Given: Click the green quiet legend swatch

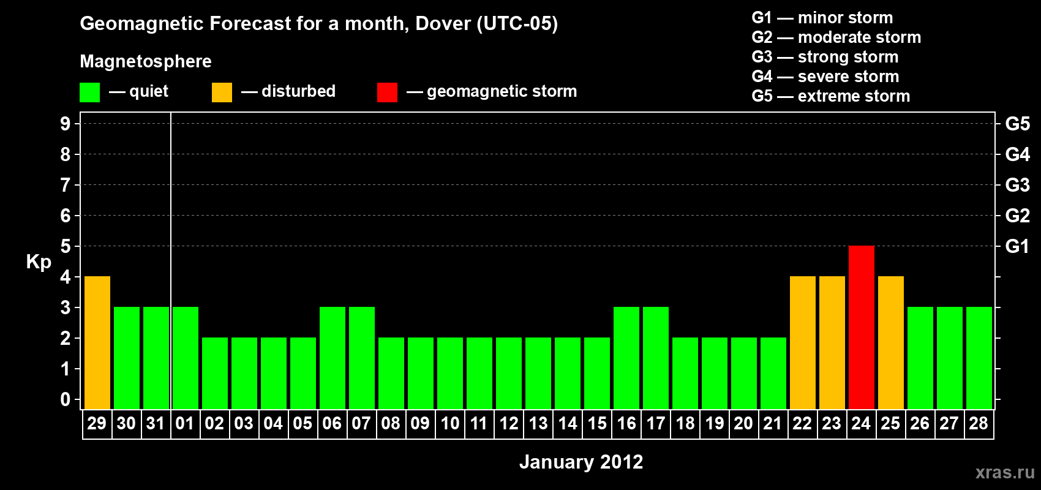Looking at the screenshot, I should [x=89, y=92].
